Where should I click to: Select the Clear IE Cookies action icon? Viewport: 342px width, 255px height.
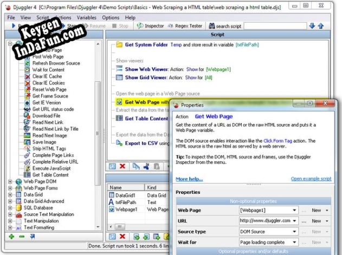(x=27, y=83)
